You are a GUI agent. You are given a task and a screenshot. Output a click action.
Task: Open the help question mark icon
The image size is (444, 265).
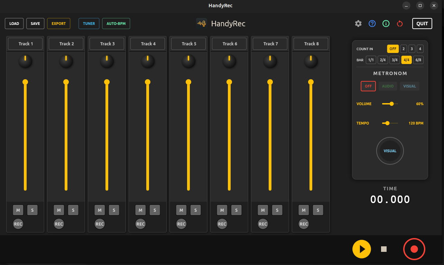pyautogui.click(x=372, y=24)
